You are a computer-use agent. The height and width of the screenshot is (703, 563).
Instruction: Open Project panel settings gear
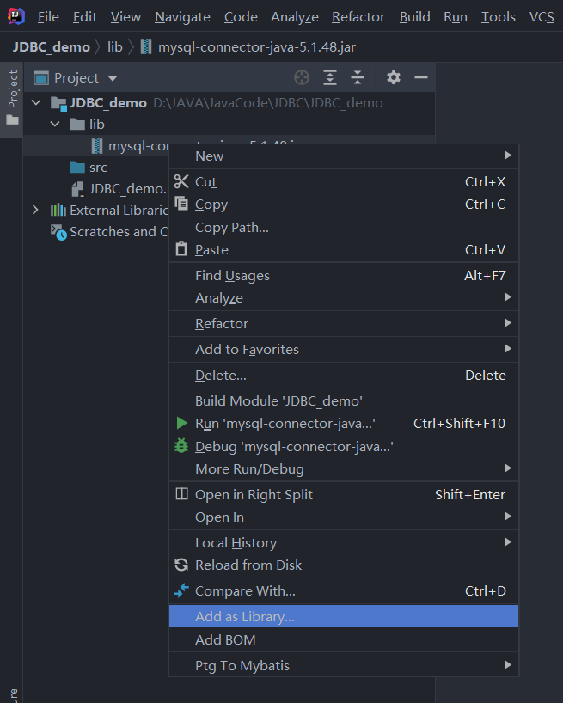click(394, 77)
